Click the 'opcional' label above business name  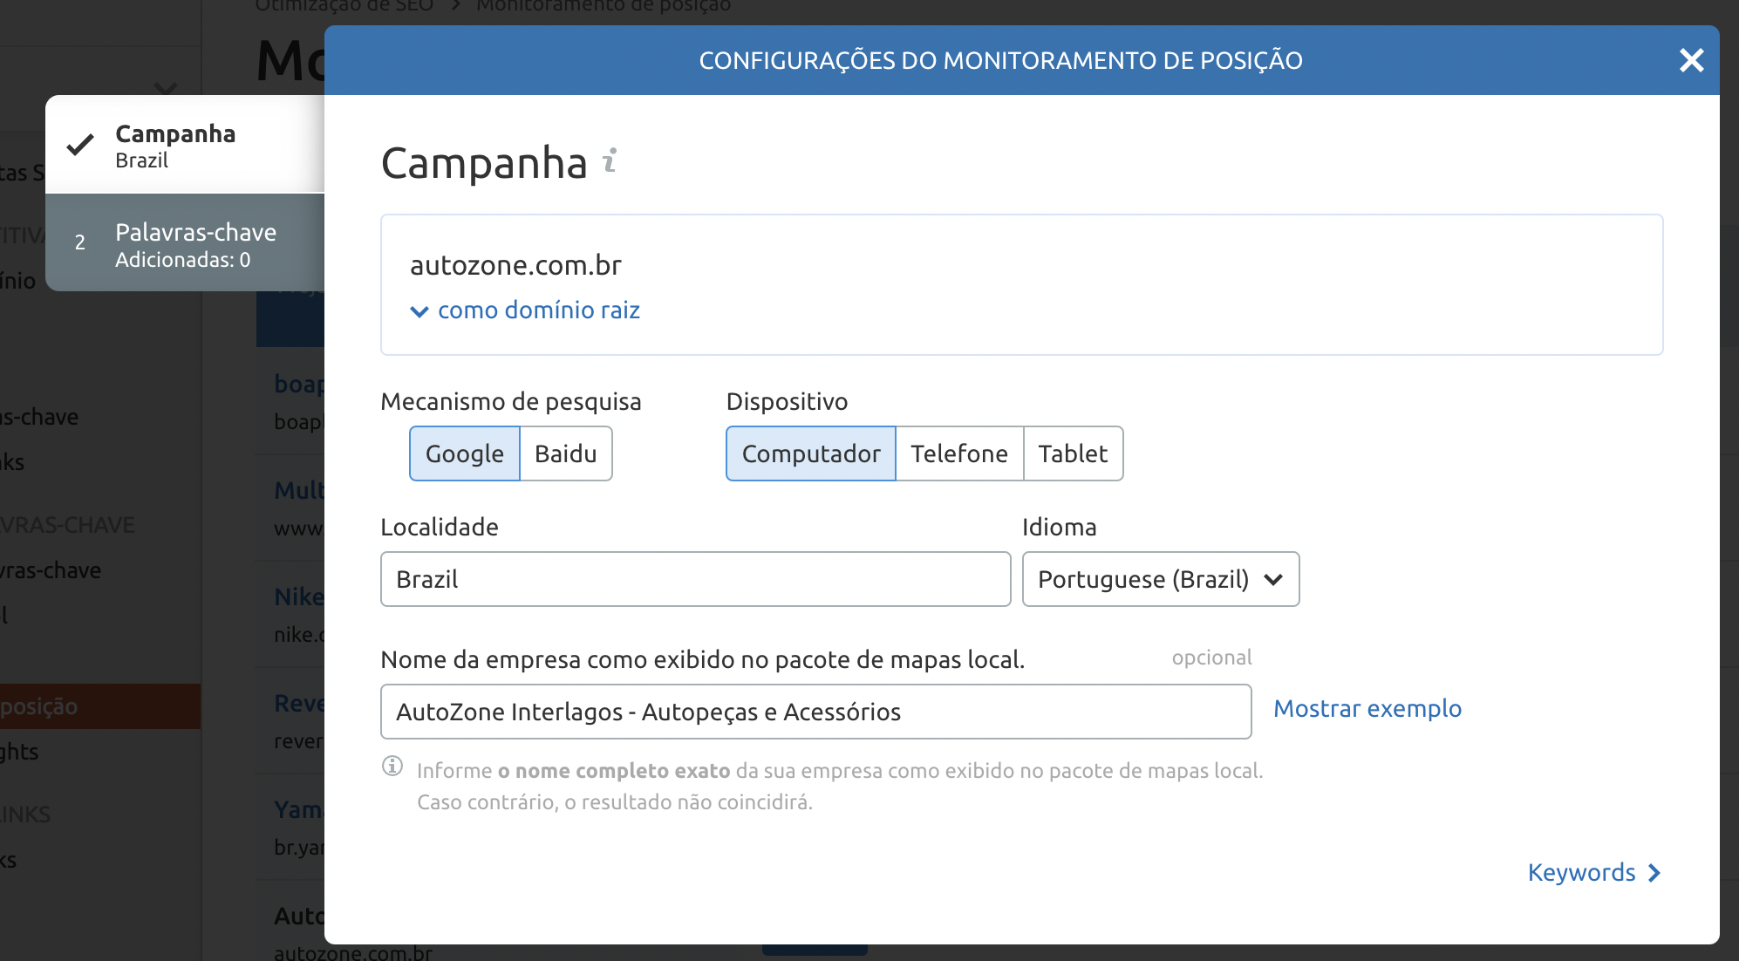(x=1211, y=658)
